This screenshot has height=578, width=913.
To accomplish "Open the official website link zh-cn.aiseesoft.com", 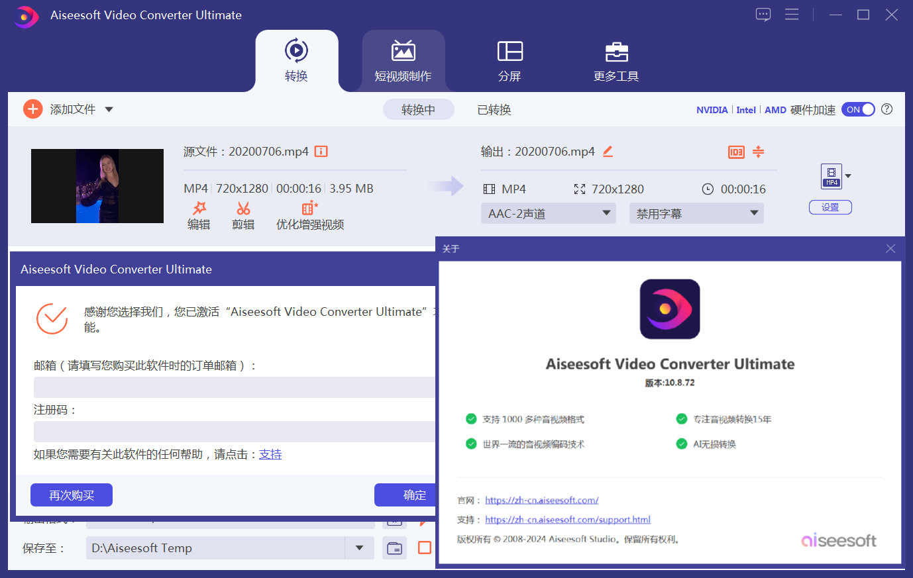I will coord(541,501).
